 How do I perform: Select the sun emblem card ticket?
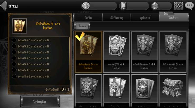[144, 90]
